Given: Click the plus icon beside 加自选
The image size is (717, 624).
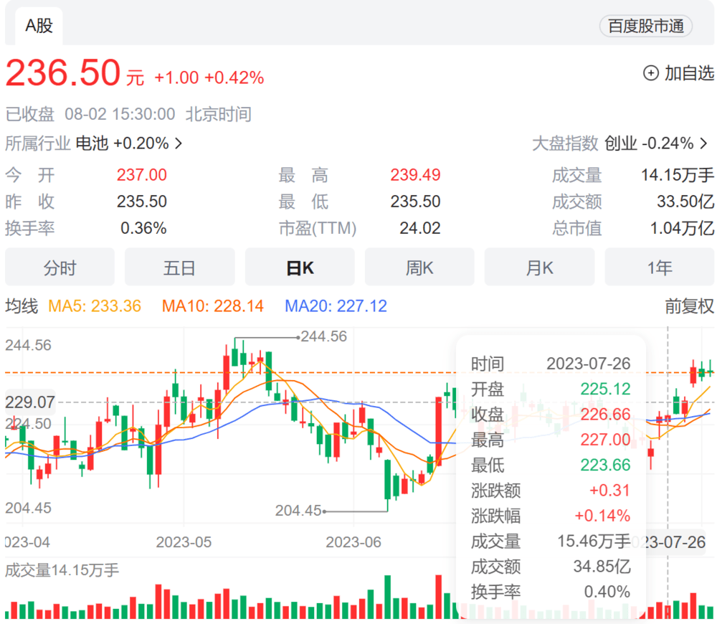Looking at the screenshot, I should pyautogui.click(x=650, y=73).
